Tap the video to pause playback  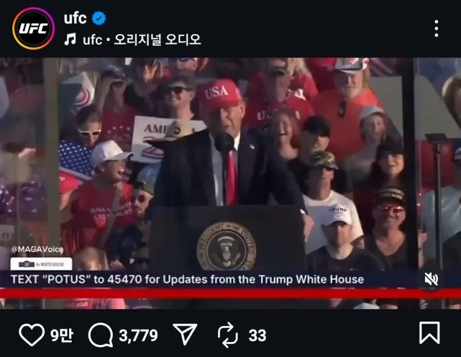point(230,183)
